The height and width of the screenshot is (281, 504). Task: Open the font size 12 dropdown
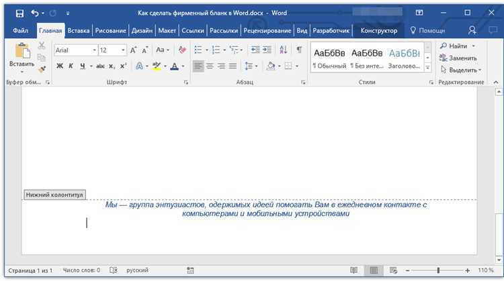click(x=123, y=50)
